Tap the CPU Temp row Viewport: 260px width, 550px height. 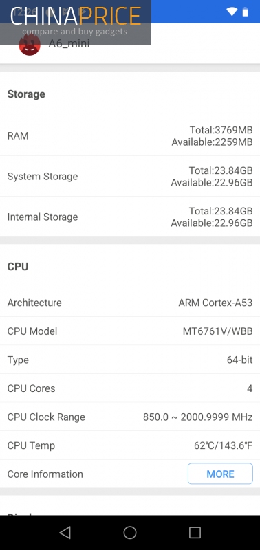click(x=130, y=445)
